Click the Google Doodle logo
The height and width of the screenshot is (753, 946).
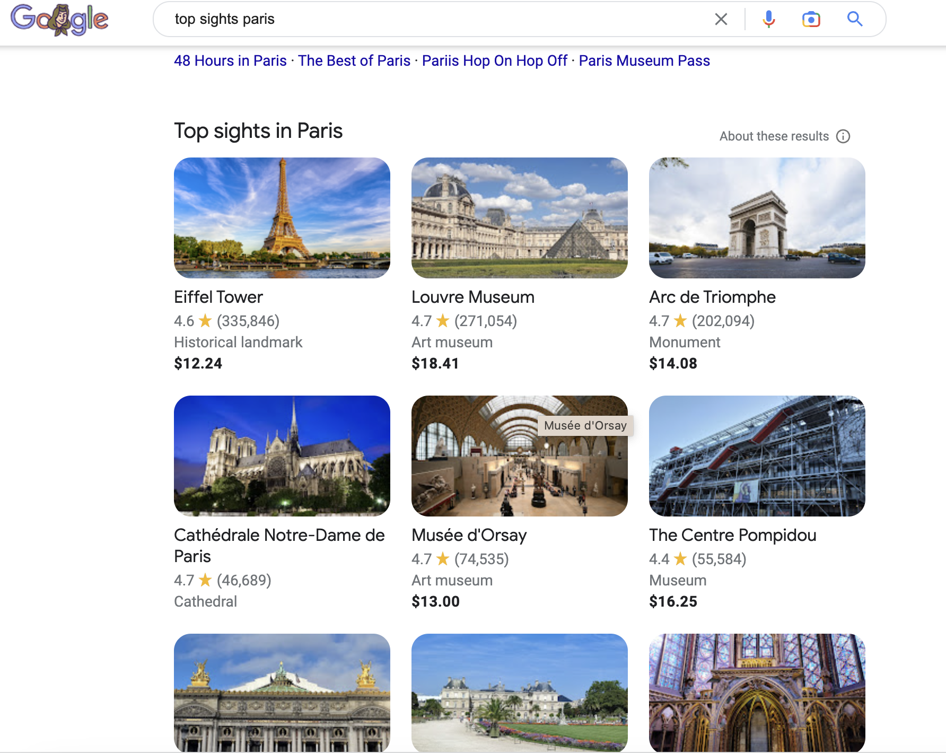click(x=61, y=19)
